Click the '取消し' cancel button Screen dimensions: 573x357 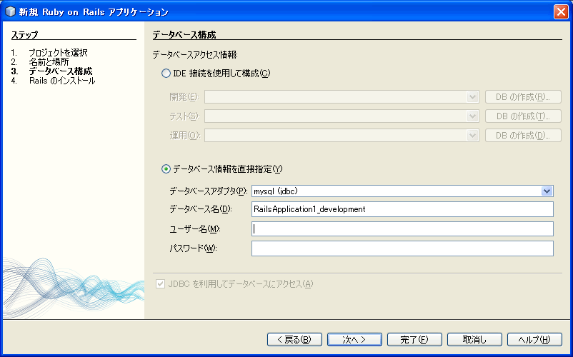474,339
